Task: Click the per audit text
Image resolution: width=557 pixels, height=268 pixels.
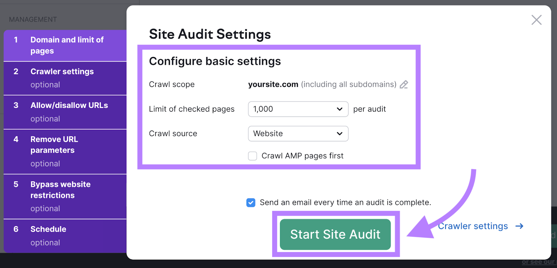Action: coord(369,109)
